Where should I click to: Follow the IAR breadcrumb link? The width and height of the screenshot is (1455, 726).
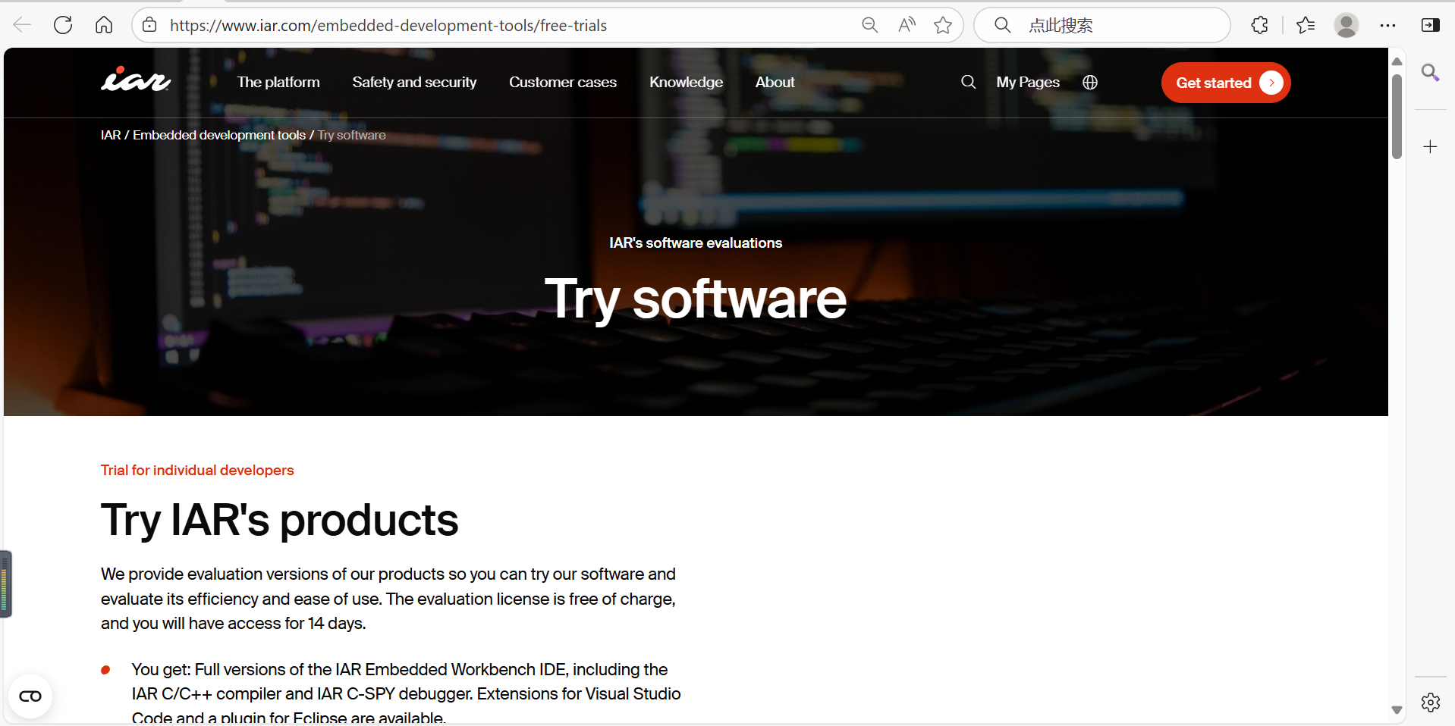[111, 135]
